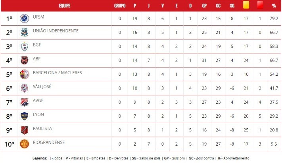
Task: Click the % column header
Action: click(274, 6)
